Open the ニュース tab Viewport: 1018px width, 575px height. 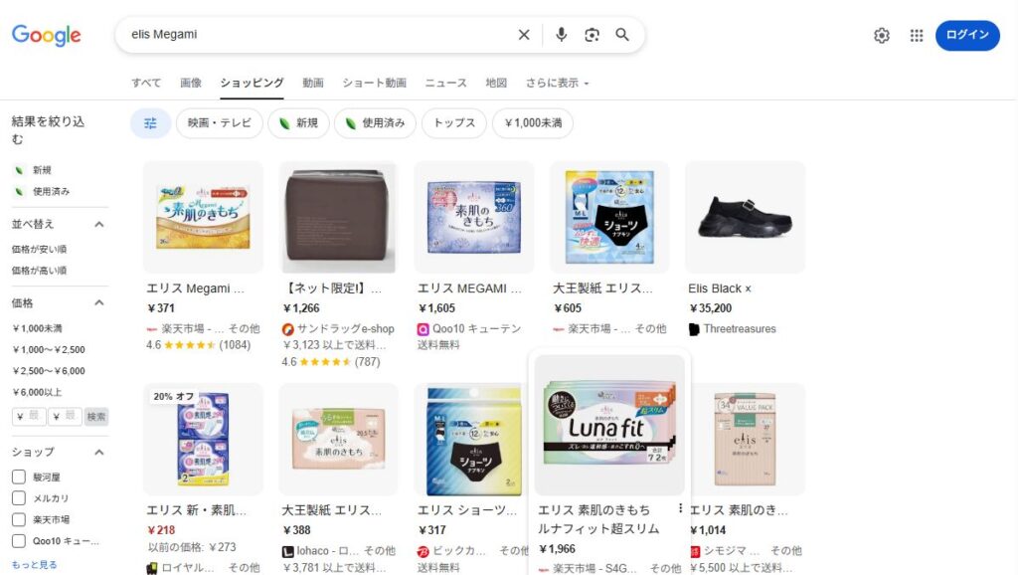(x=445, y=83)
